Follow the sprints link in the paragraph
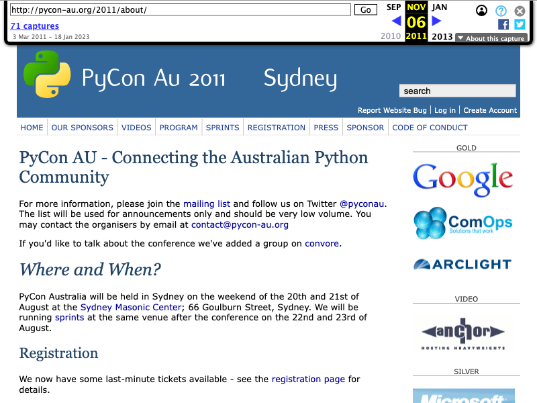This screenshot has width=537, height=403. [70, 318]
